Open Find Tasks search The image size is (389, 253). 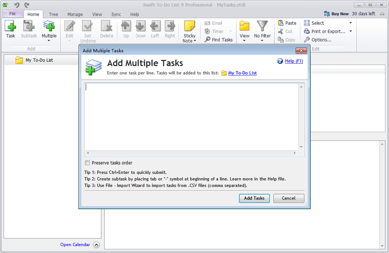(x=219, y=40)
